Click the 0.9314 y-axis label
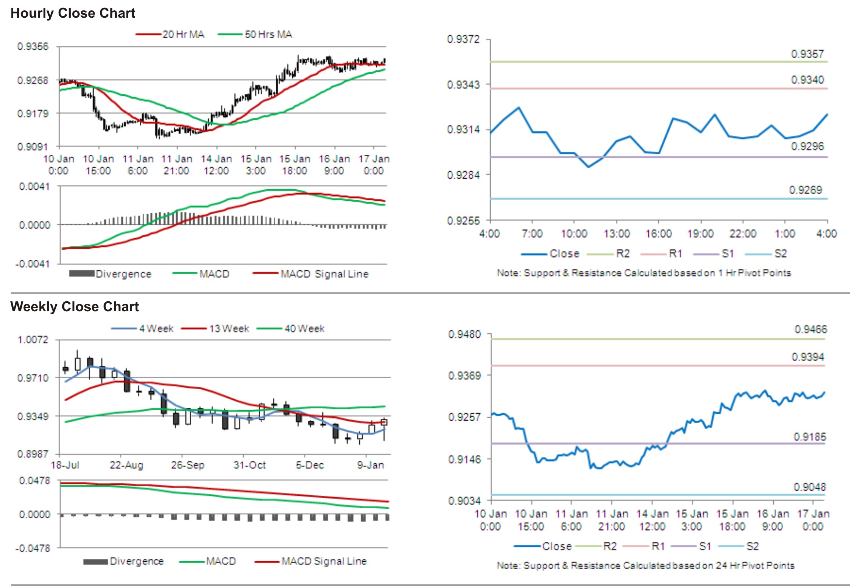This screenshot has width=850, height=586. (463, 130)
